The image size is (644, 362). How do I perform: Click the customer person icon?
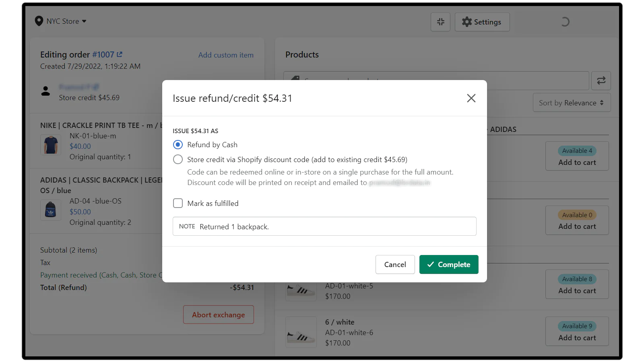pos(46,91)
